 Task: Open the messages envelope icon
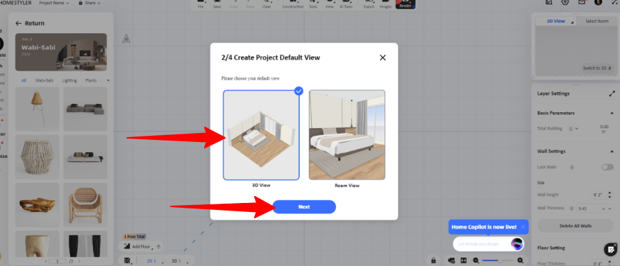[x=582, y=2]
